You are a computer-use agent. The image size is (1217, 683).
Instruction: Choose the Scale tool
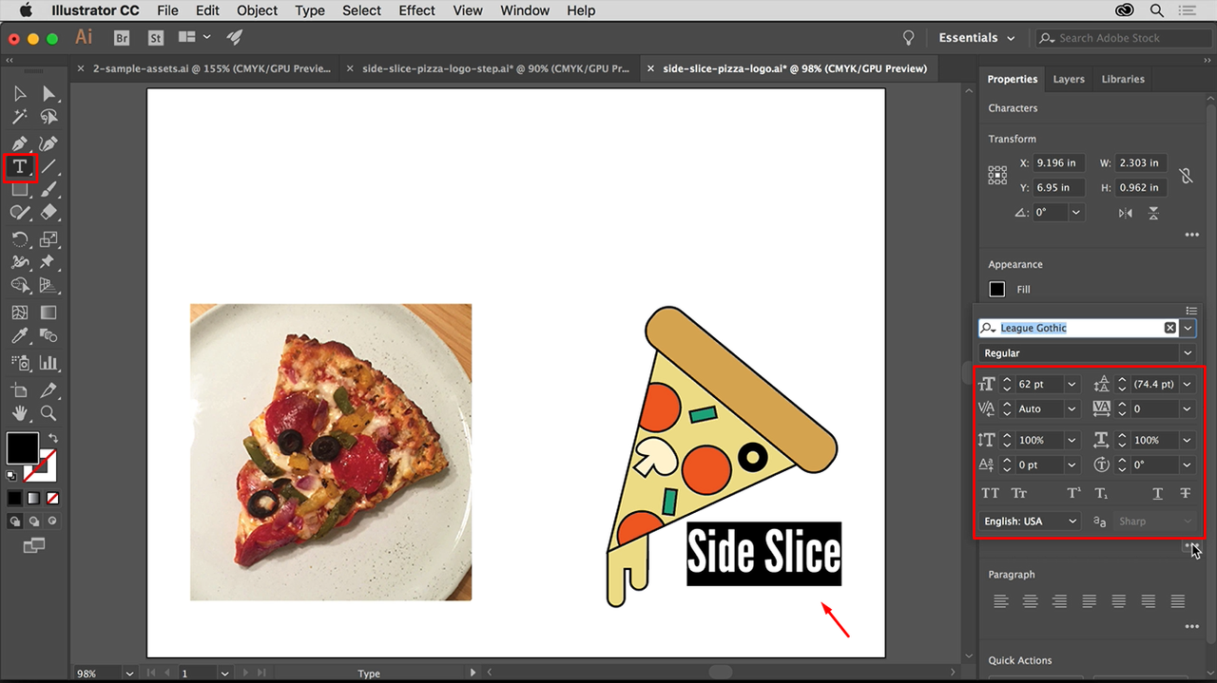point(48,239)
